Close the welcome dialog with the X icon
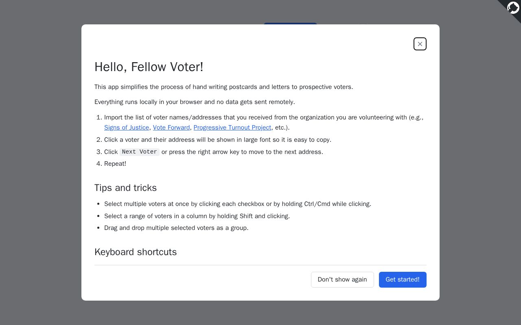The image size is (521, 325). pos(420,44)
